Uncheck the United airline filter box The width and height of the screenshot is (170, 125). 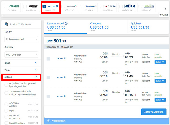tap(44, 7)
